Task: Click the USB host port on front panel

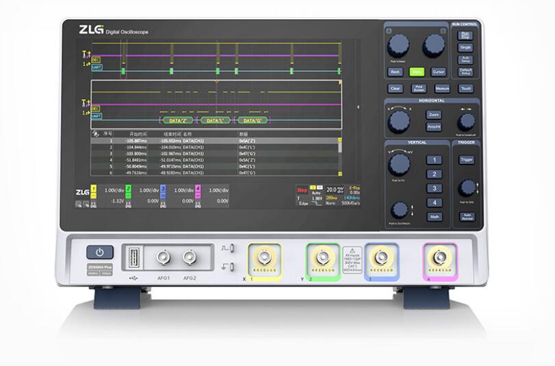Action: pos(134,257)
